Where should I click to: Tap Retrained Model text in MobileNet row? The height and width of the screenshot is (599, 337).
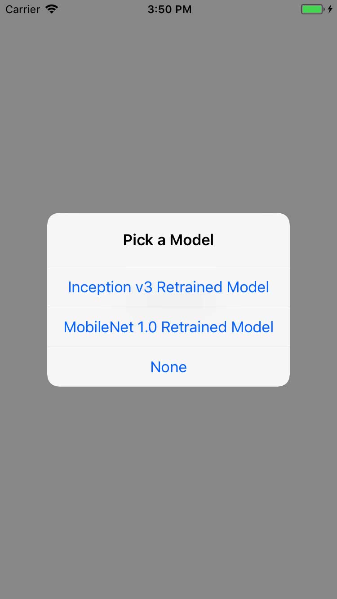coord(217,327)
